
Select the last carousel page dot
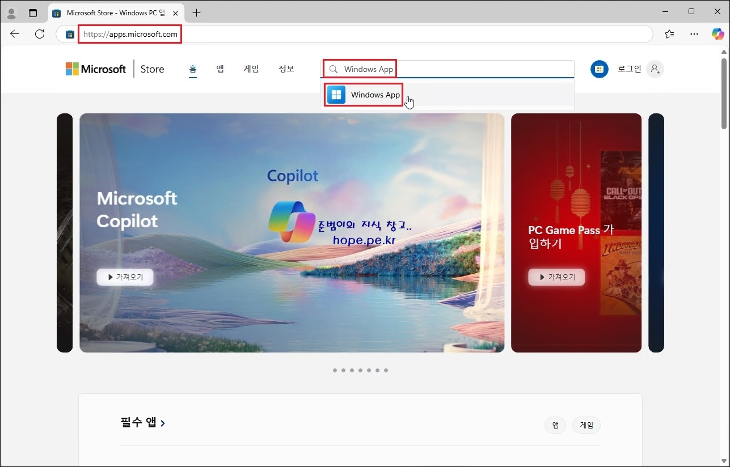(386, 370)
